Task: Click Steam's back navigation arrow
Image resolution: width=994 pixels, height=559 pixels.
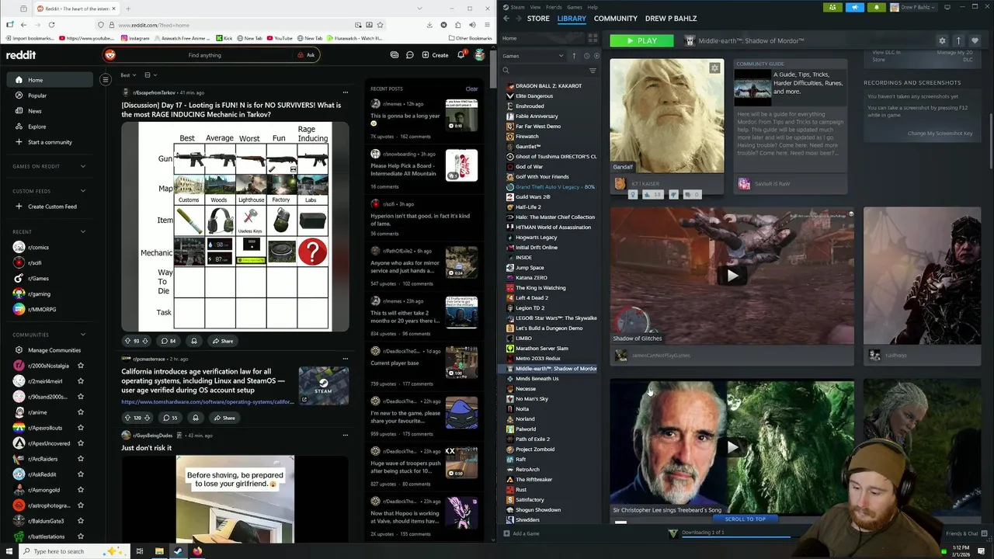Action: tap(506, 18)
